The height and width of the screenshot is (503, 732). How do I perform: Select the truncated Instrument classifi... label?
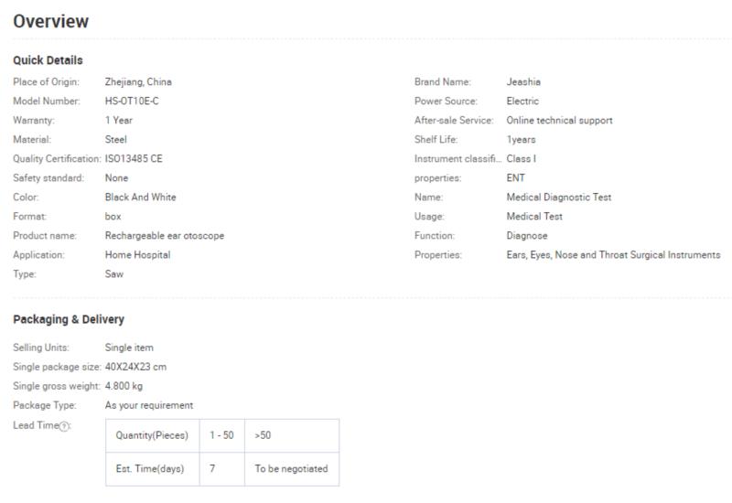pyautogui.click(x=457, y=158)
